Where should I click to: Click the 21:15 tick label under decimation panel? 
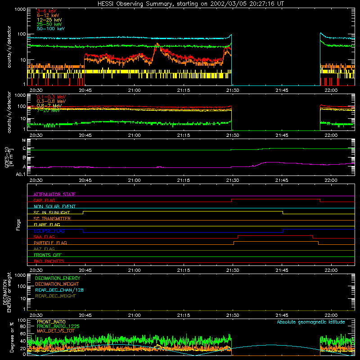184,315
